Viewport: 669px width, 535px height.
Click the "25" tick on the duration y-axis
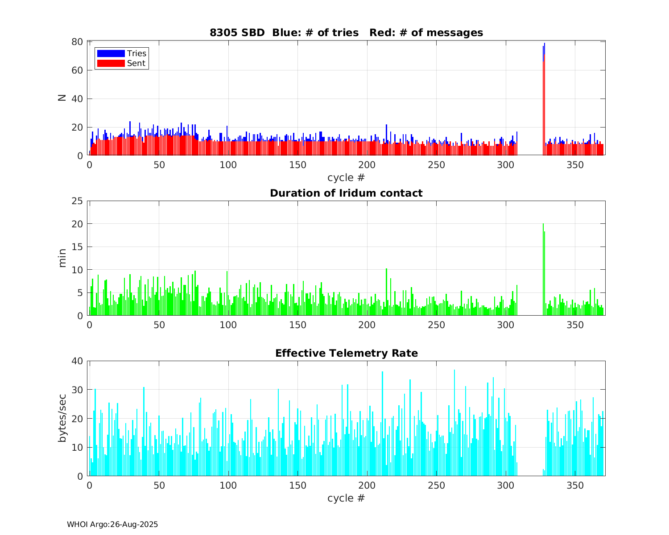click(77, 201)
